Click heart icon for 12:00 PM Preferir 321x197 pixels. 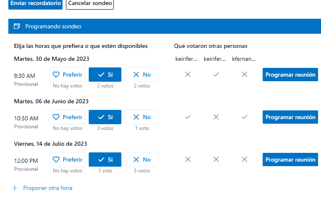tap(56, 160)
